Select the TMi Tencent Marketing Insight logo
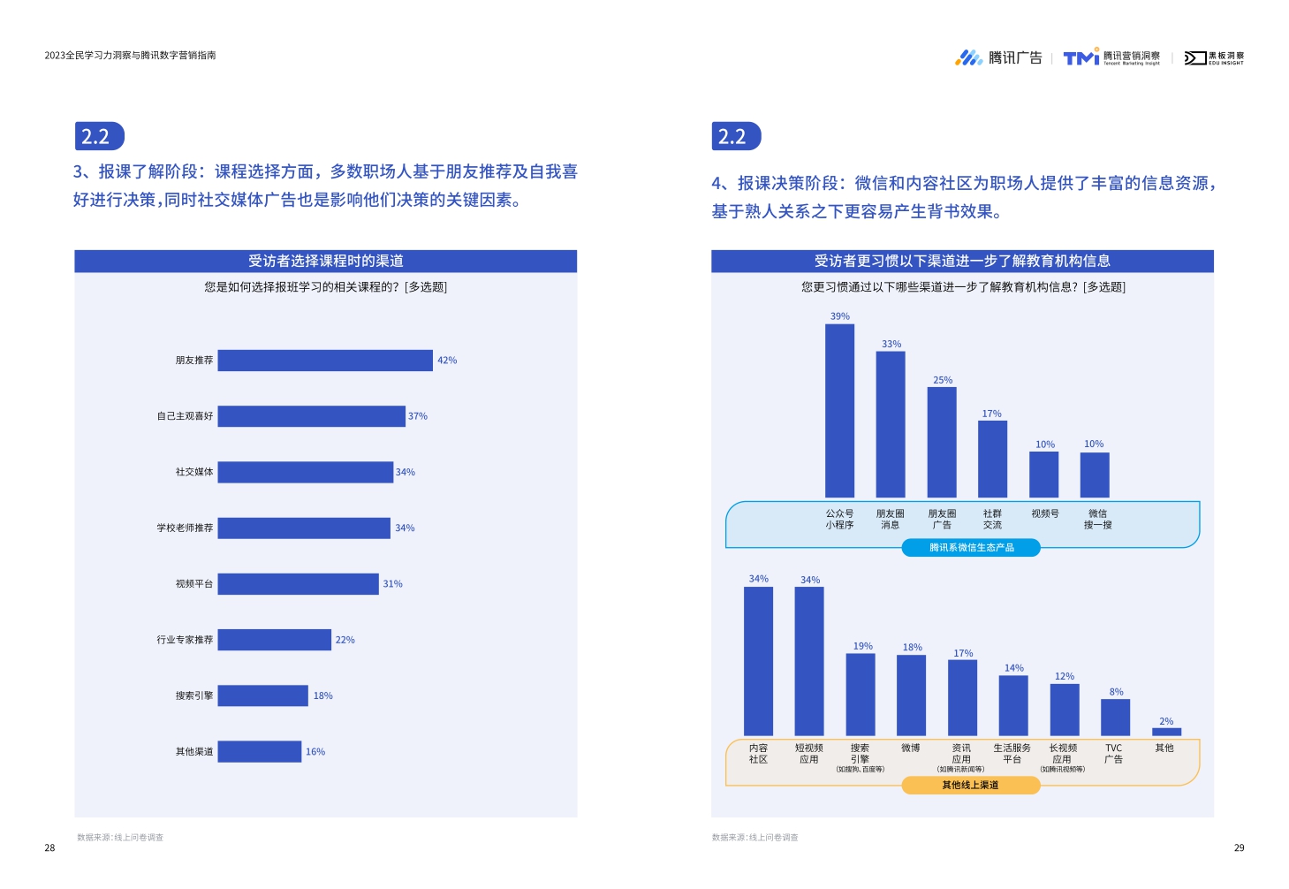Image resolution: width=1289 pixels, height=889 pixels. [x=1111, y=57]
